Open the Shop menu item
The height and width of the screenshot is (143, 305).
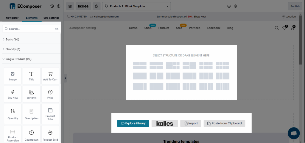tap(148, 28)
